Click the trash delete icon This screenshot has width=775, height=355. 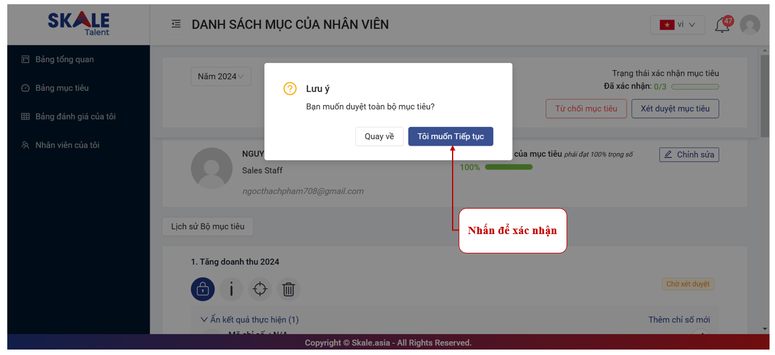[x=288, y=289]
